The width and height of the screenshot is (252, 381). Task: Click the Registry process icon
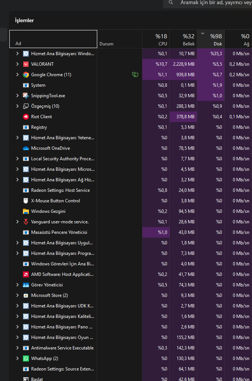coord(26,127)
